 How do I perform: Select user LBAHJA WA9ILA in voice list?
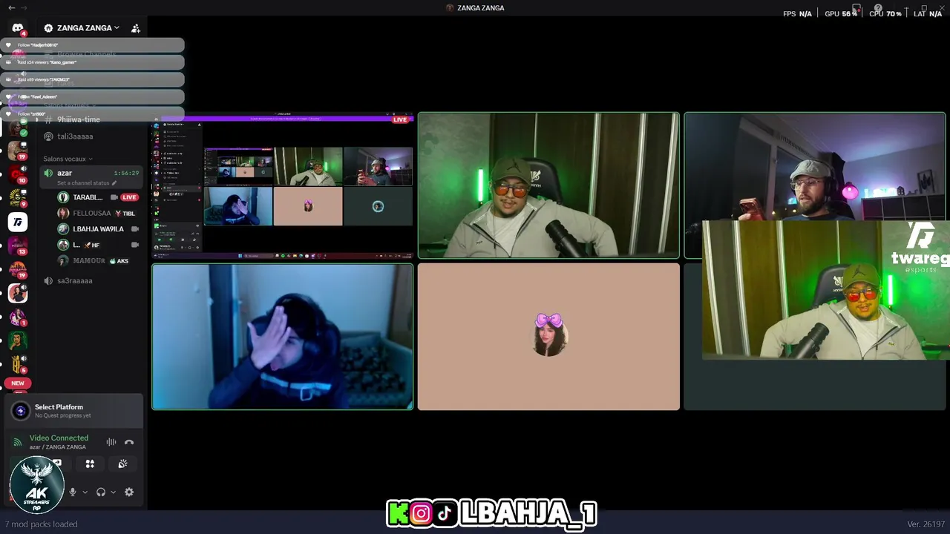(98, 229)
